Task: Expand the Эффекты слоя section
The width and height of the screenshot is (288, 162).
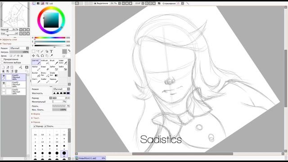Action: (x=9, y=40)
